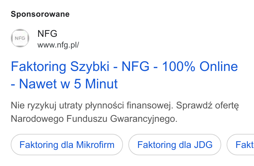Click the "Sprawdź ofertę" description text
Viewport: 254px width, 166px height.
pyautogui.click(x=208, y=105)
